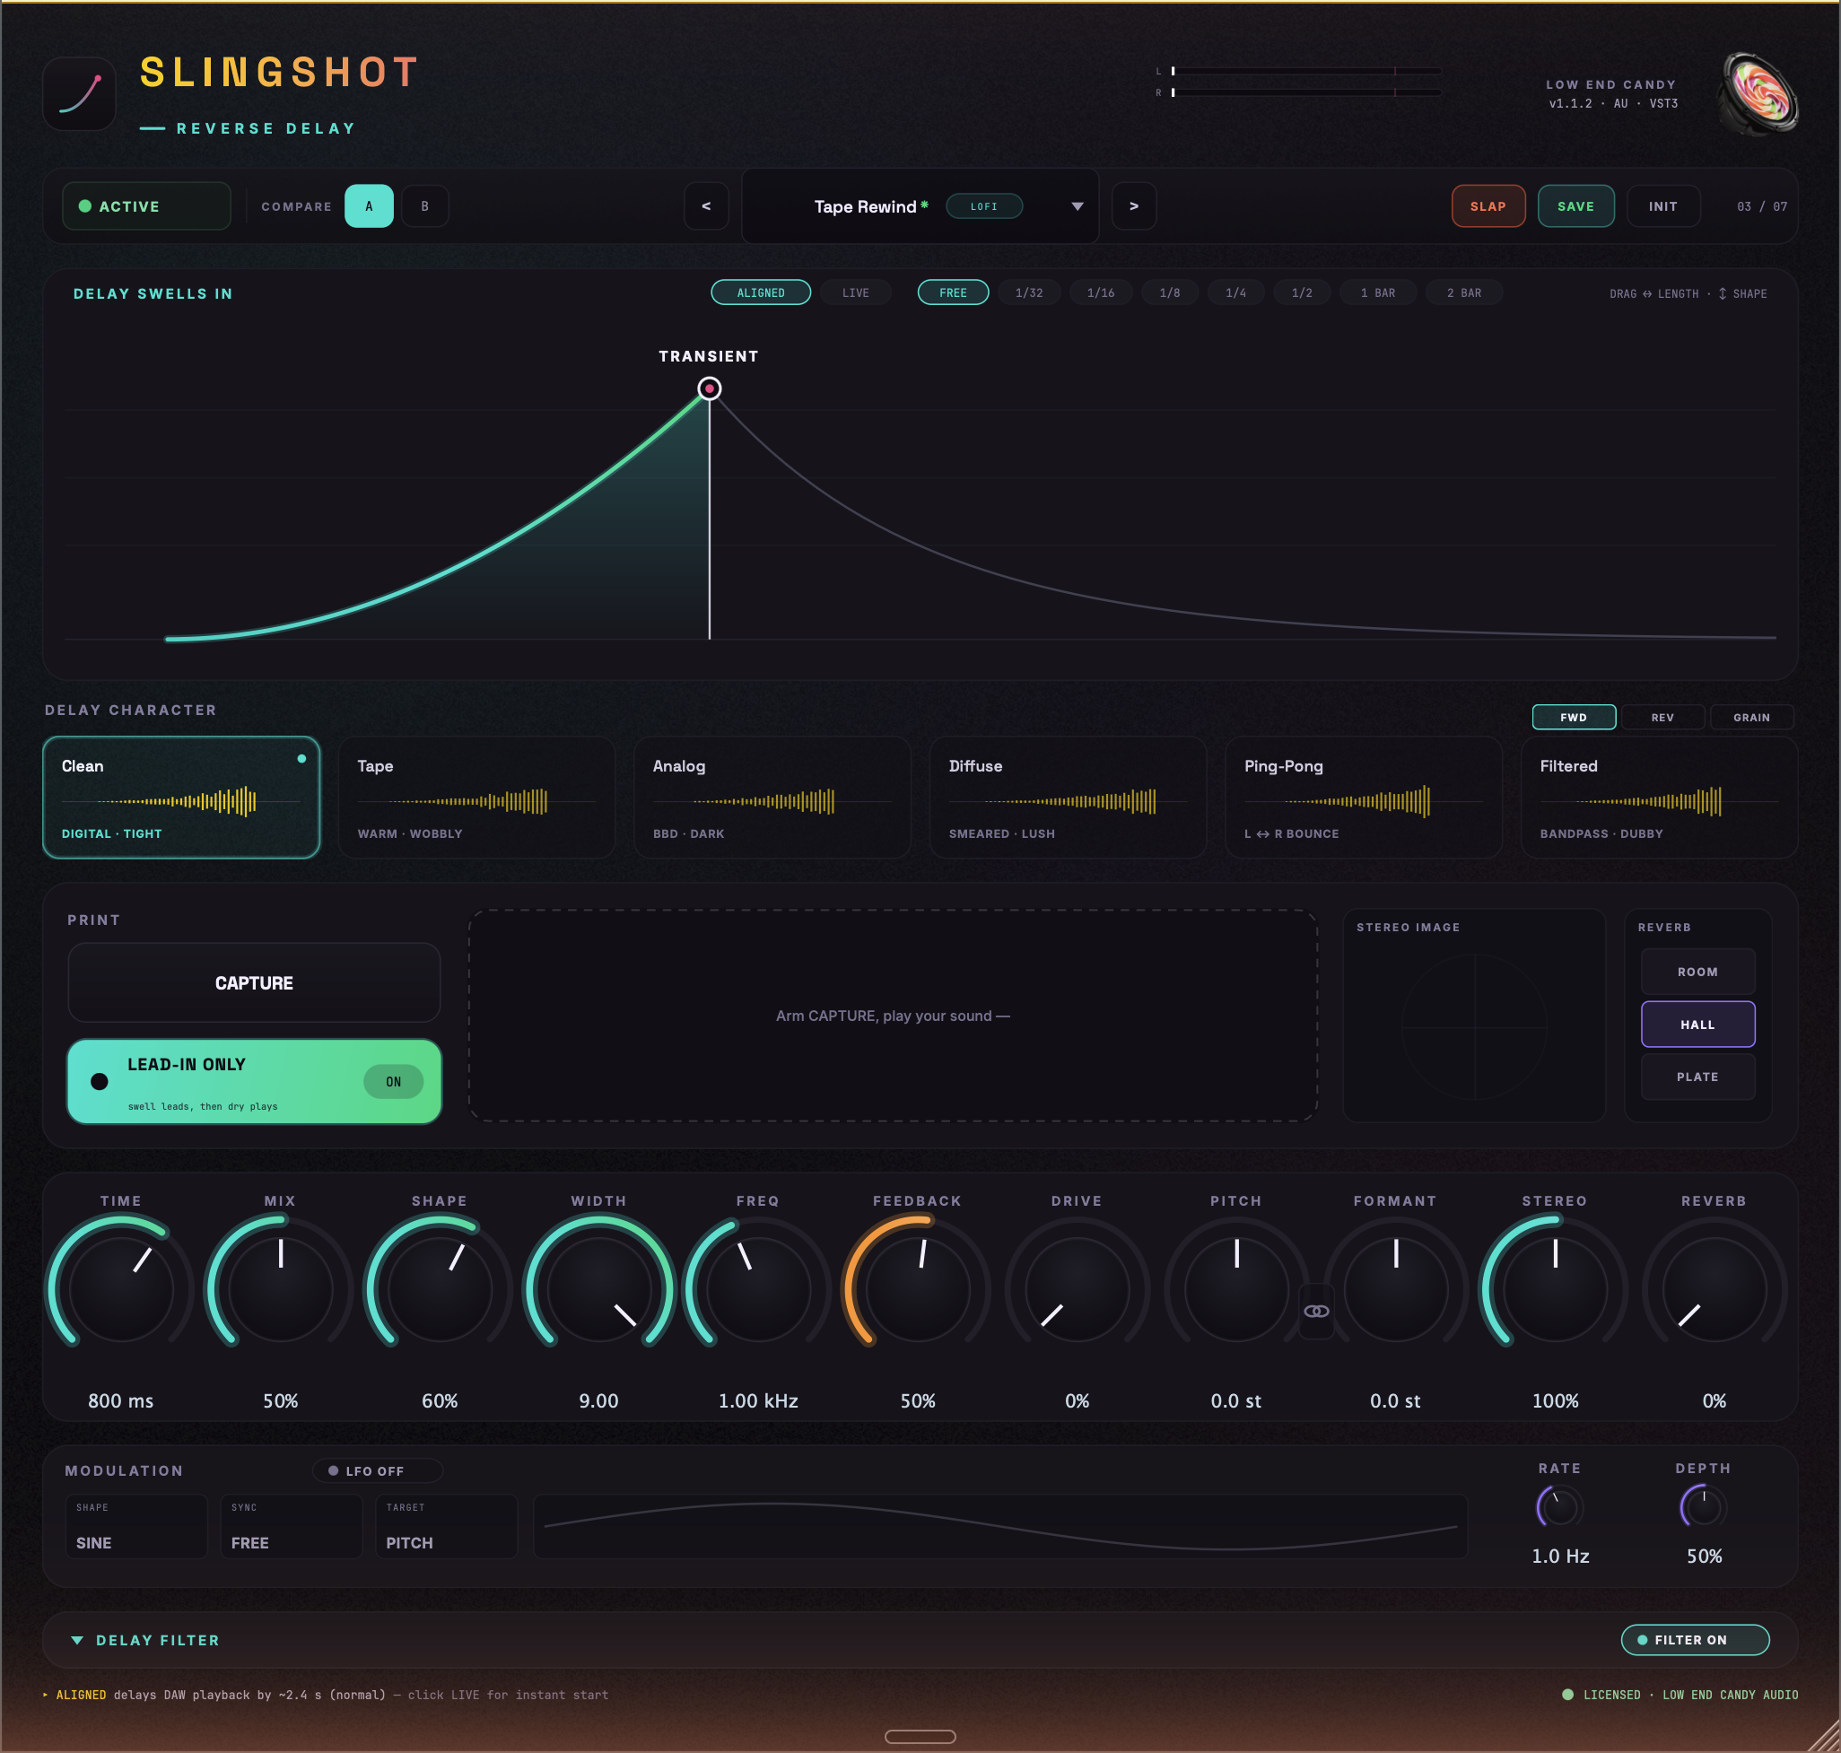The width and height of the screenshot is (1841, 1753).
Task: Click the FEEDBACK knob
Action: (918, 1288)
